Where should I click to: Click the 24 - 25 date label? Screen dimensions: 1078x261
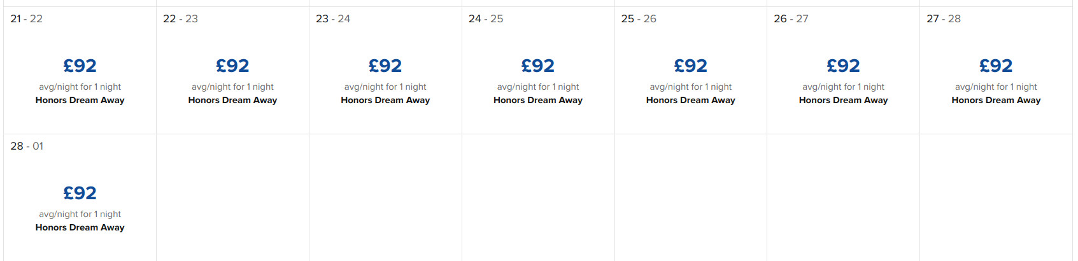pos(486,19)
